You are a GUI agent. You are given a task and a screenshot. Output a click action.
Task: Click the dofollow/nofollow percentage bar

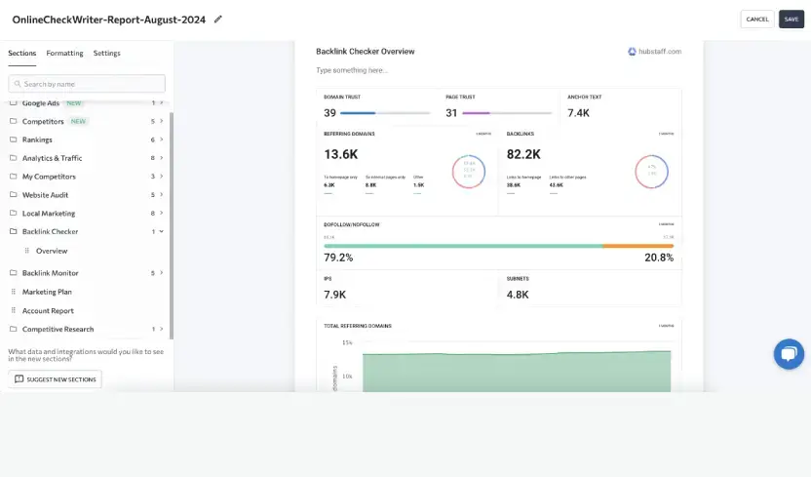[x=499, y=246]
